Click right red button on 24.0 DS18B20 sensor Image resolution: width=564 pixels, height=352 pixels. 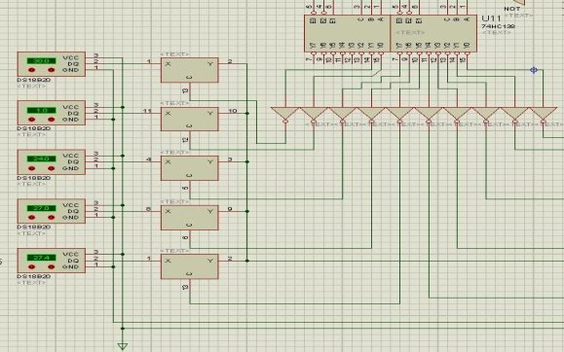[51, 168]
